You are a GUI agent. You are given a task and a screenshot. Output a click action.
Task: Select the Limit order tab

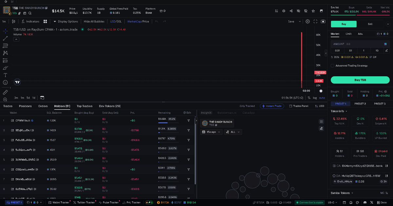tap(348, 34)
